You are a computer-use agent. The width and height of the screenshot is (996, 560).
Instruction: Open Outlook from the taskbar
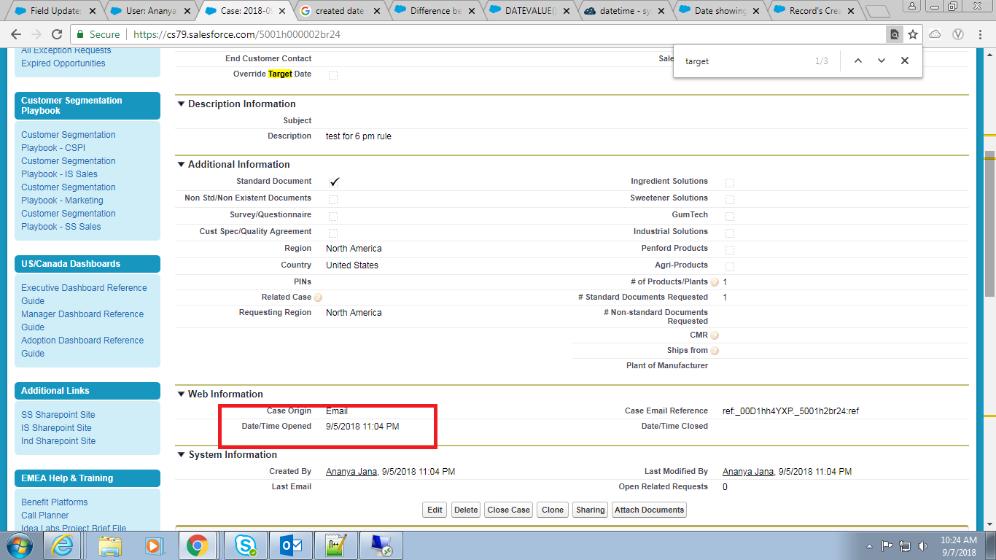(289, 545)
